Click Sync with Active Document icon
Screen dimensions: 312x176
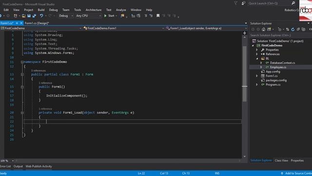[288, 29]
